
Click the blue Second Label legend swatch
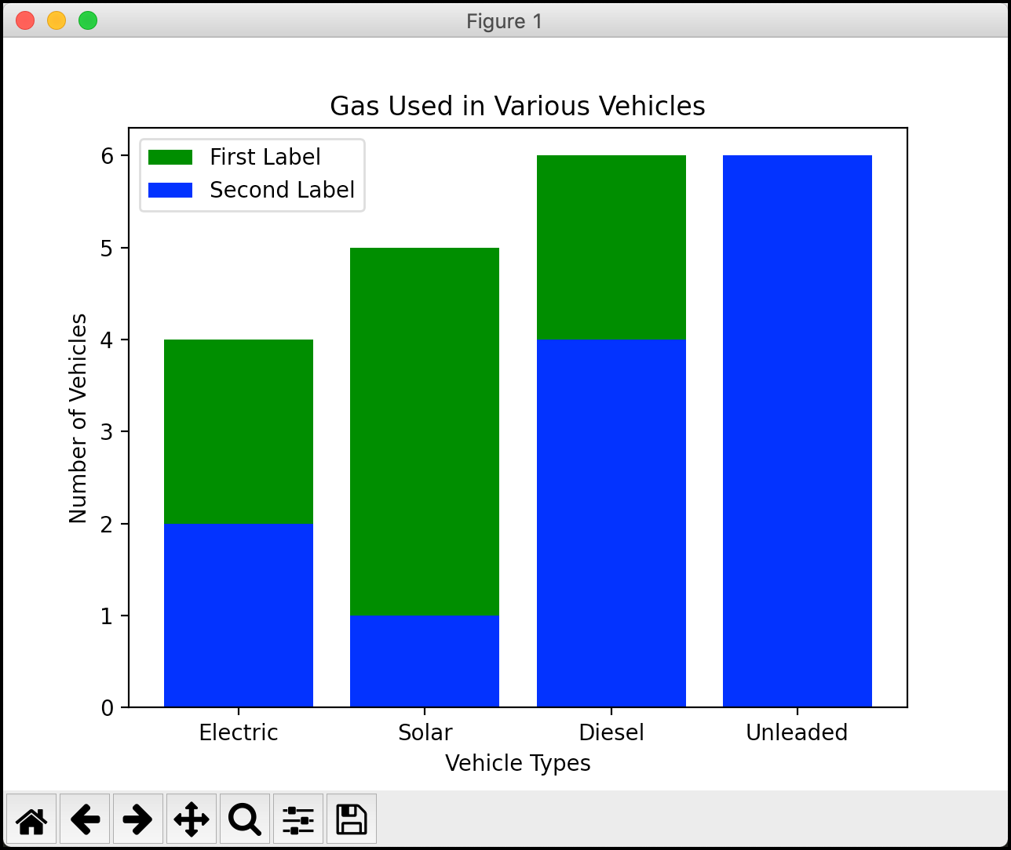coord(170,191)
